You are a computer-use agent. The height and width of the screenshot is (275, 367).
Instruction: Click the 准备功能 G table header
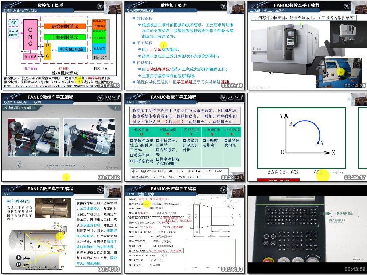click(142, 131)
